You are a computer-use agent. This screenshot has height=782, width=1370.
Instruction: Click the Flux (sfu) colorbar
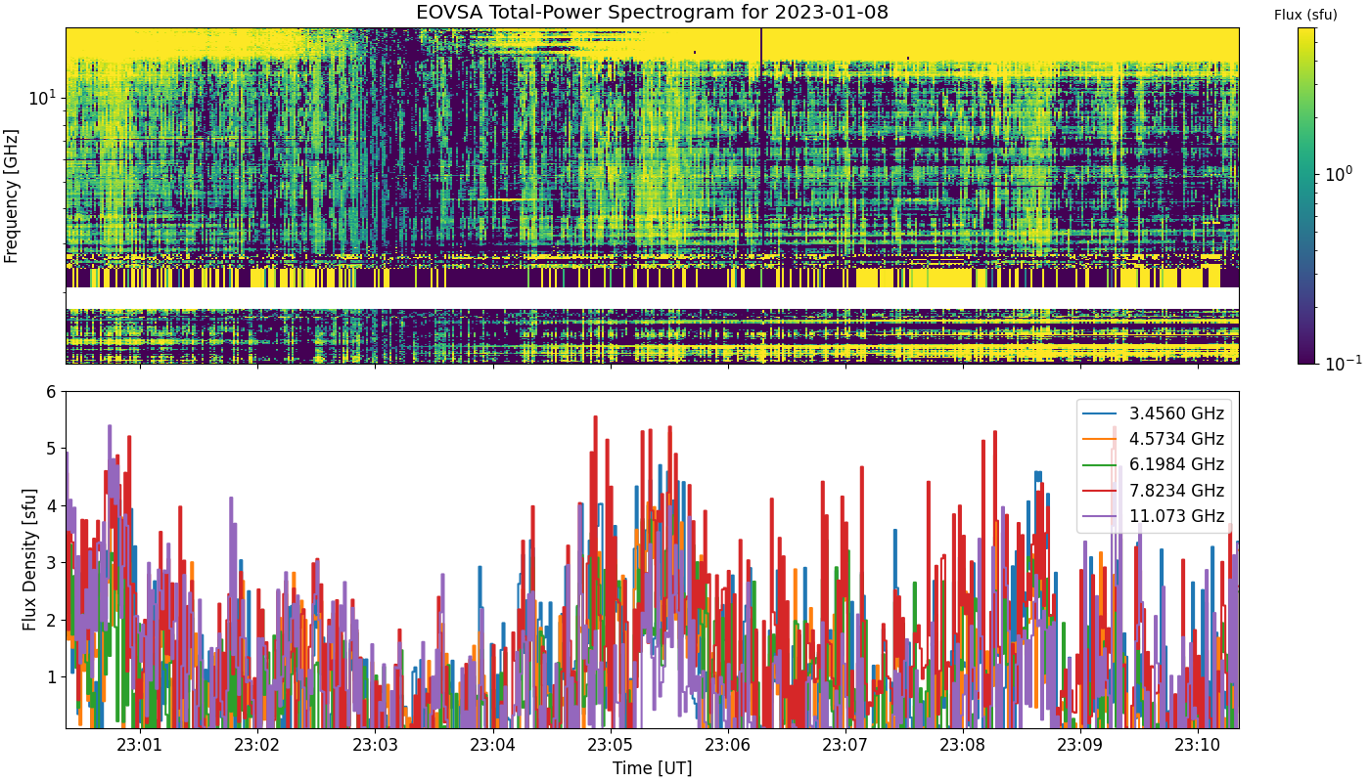point(1306,195)
